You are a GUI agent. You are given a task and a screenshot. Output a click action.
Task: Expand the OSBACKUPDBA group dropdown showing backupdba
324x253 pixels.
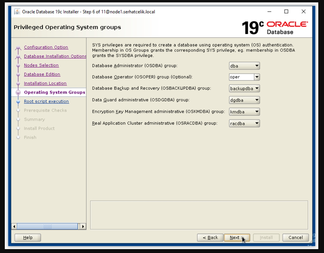244,88
